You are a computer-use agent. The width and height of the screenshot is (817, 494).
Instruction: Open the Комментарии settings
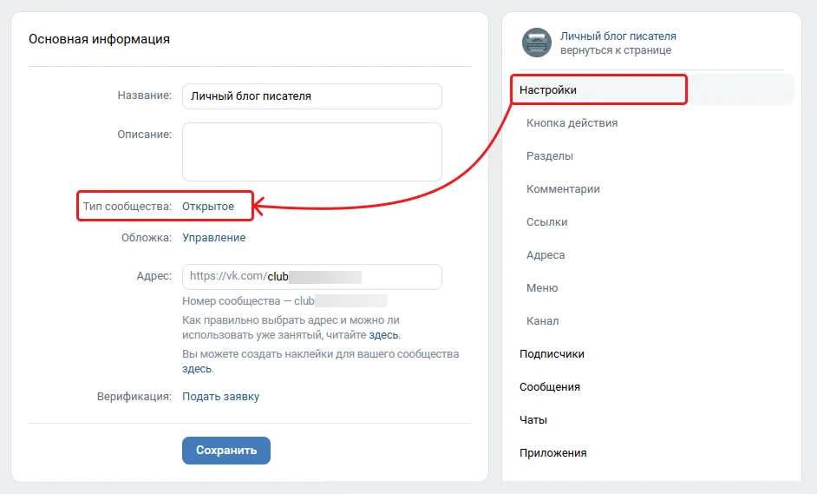(x=563, y=189)
